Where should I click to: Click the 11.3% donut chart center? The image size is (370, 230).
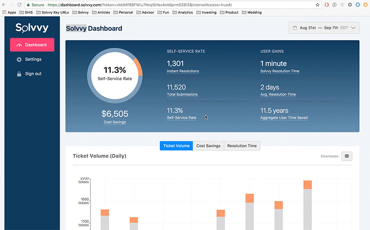coord(115,76)
